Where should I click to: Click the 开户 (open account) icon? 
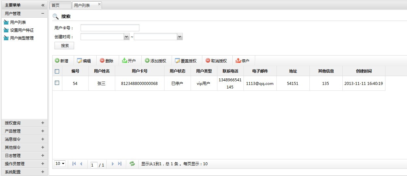pyautogui.click(x=124, y=61)
